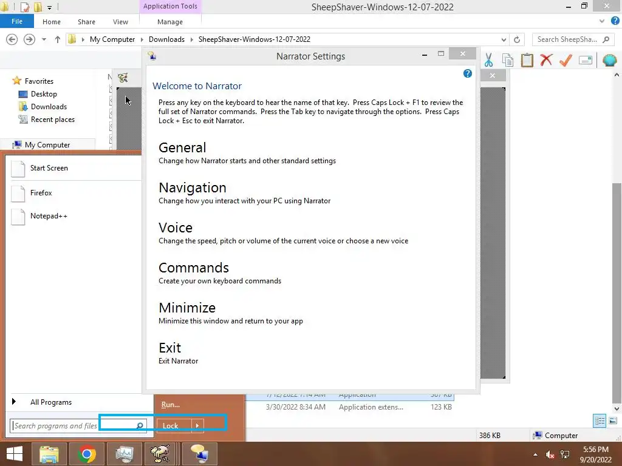Screen dimensions: 622x466
Task: Go forward with the Explorer forward arrow
Action: pos(29,39)
